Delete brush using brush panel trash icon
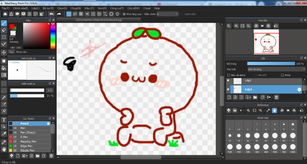This screenshot has height=164, width=307. pyautogui.click(x=51, y=156)
